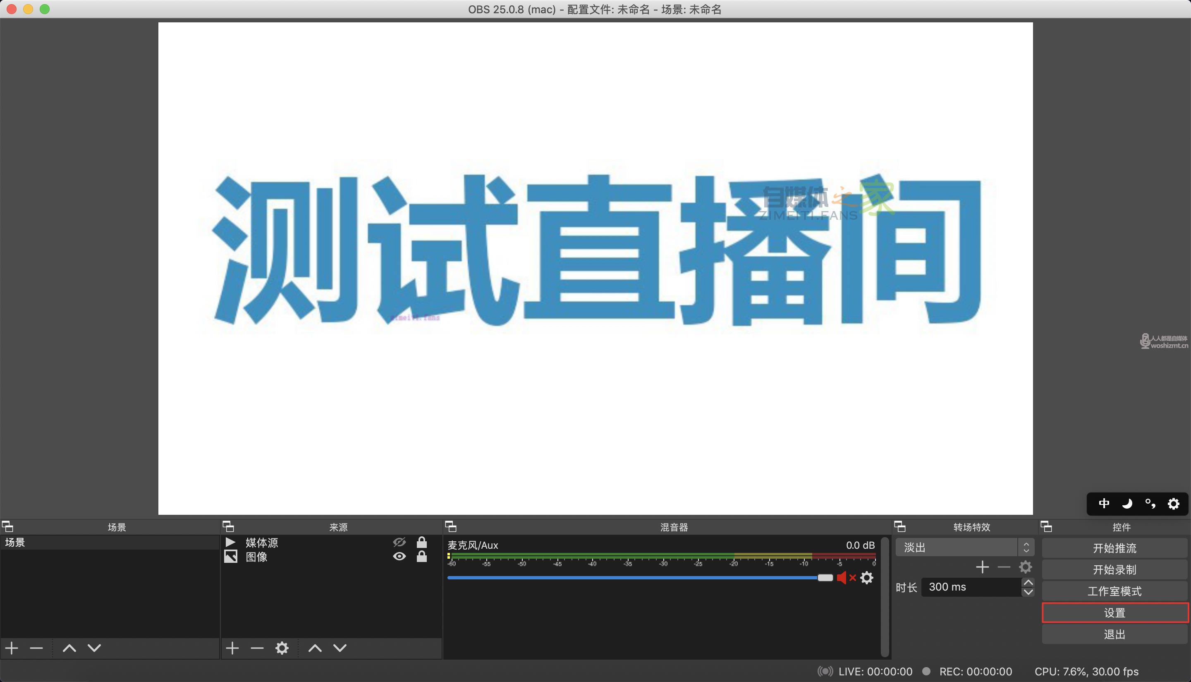Decrease 时长 duration with down arrow
This screenshot has height=682, width=1191.
tap(1028, 592)
